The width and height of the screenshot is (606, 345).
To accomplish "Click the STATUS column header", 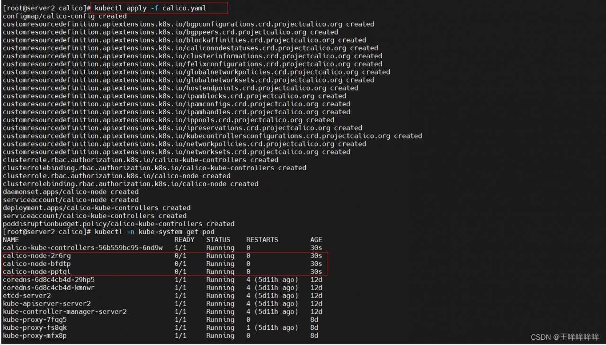I will click(x=218, y=240).
